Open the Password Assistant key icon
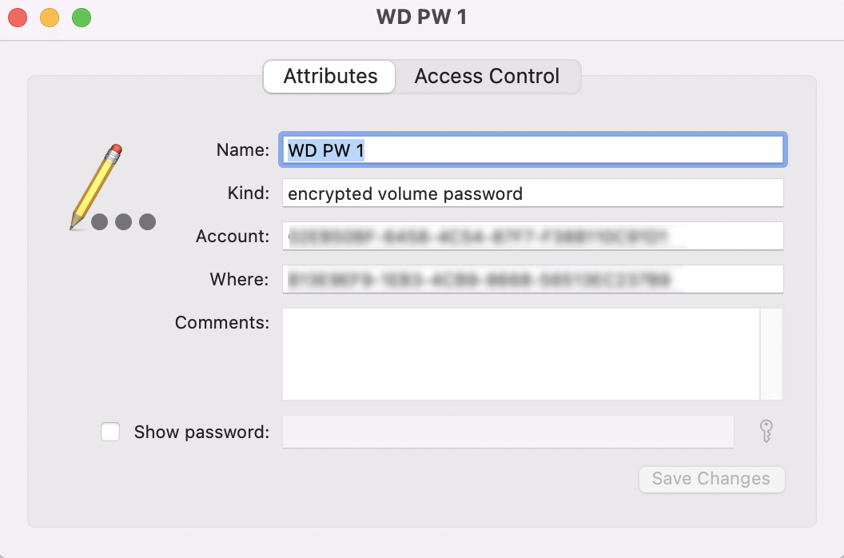Image resolution: width=844 pixels, height=558 pixels. (x=765, y=432)
